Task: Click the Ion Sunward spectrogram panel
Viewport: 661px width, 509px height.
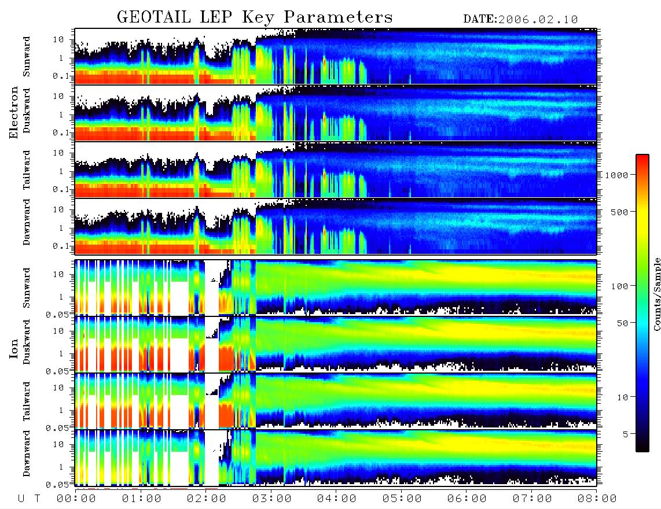Action: point(336,287)
